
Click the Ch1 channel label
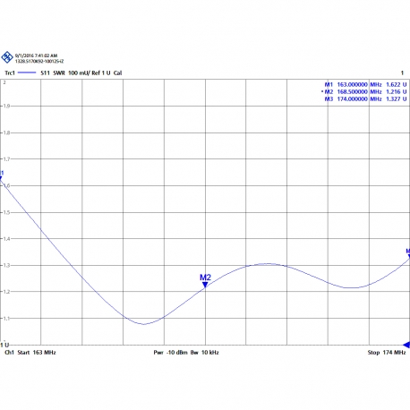(x=9, y=353)
